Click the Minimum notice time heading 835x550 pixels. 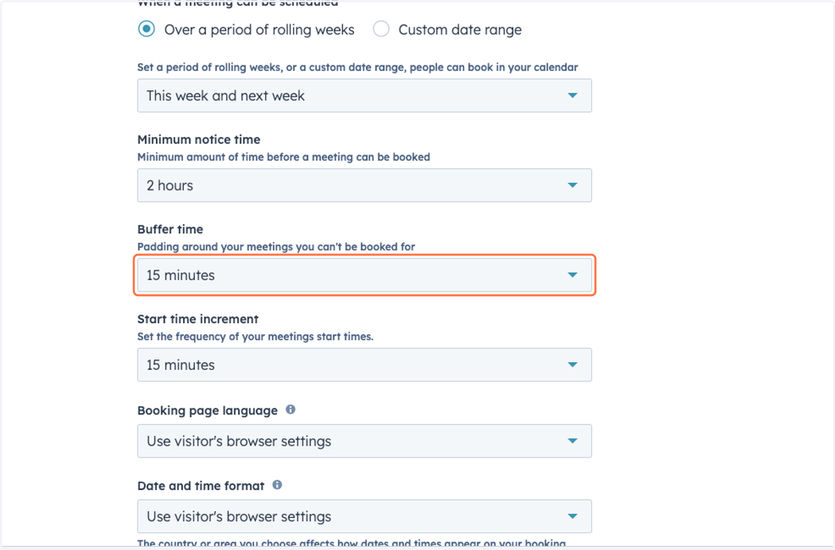point(199,140)
